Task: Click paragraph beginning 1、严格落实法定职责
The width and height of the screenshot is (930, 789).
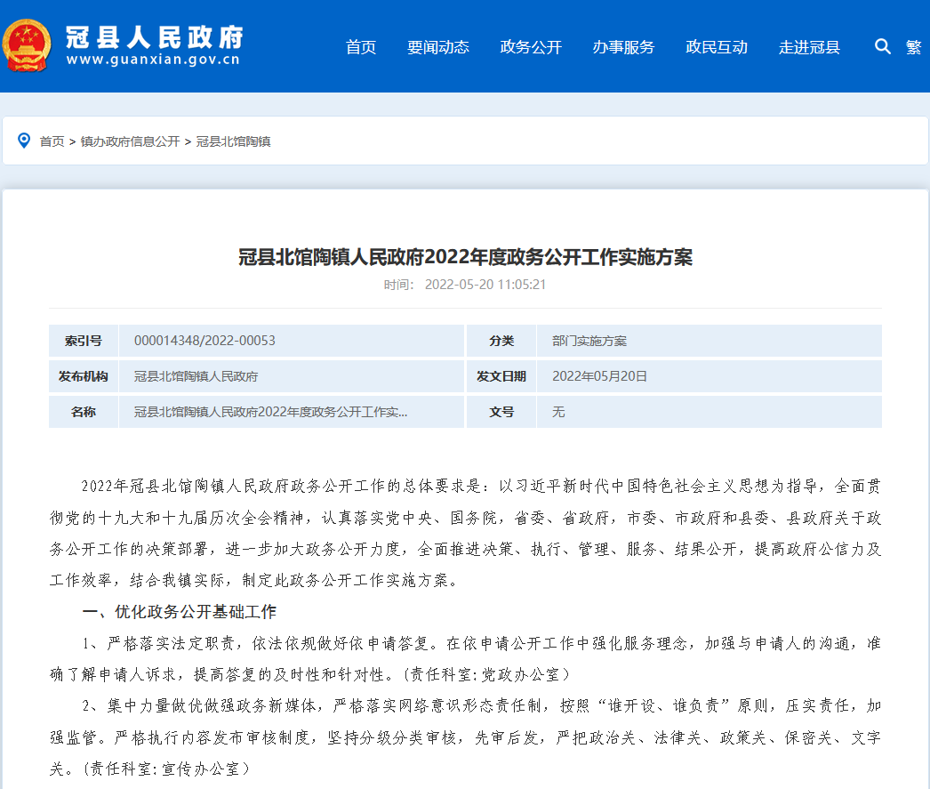Action: (465, 658)
